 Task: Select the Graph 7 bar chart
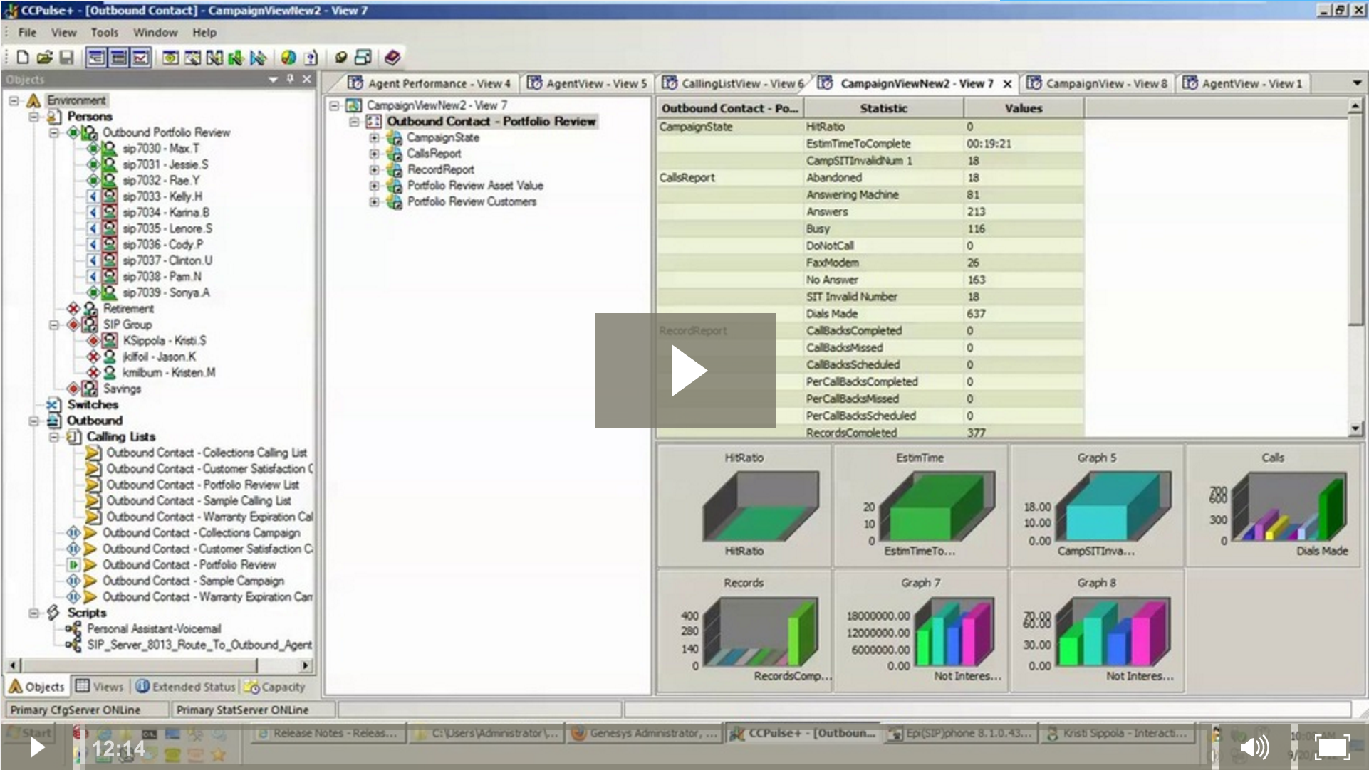click(x=920, y=631)
